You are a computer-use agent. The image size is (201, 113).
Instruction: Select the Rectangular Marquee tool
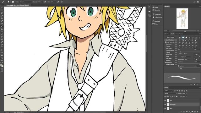(x=2, y=10)
